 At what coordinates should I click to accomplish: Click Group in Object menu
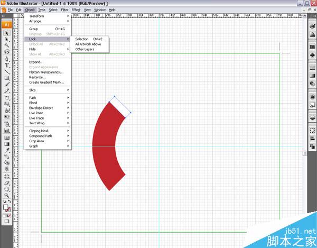[x=48, y=29]
